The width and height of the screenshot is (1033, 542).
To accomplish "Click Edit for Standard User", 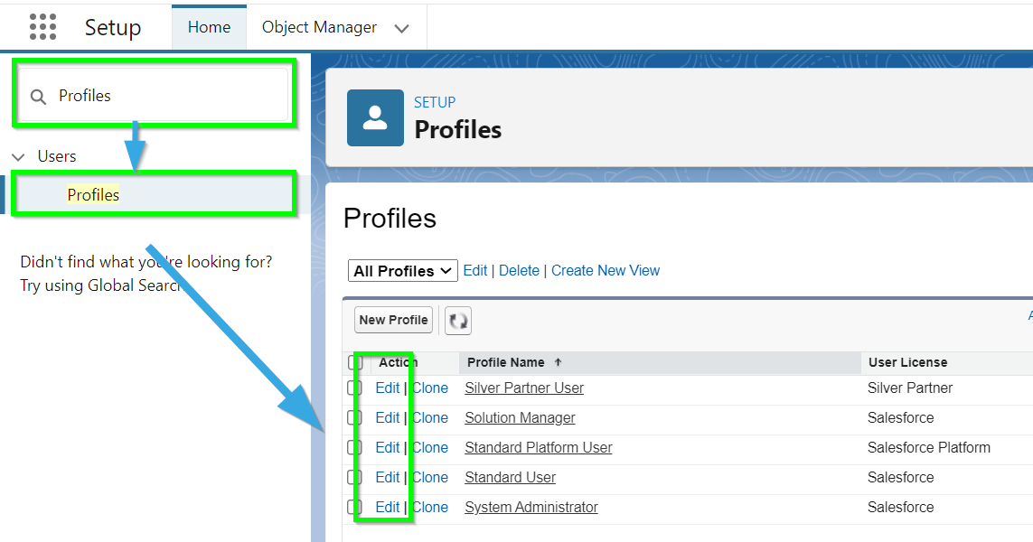I will [388, 478].
